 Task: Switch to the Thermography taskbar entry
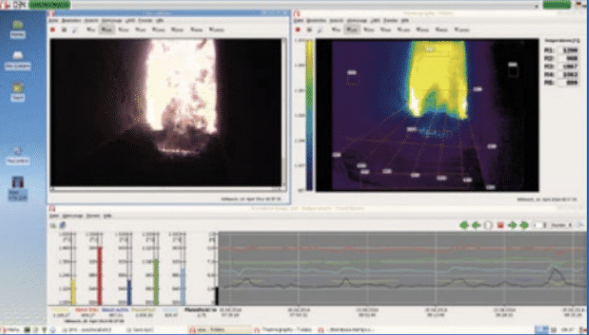point(284,330)
